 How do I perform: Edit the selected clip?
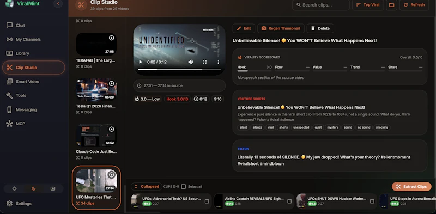click(244, 28)
